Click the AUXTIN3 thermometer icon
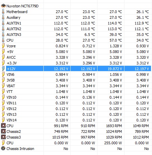The height and width of the screenshot is (155, 152). click(3, 35)
